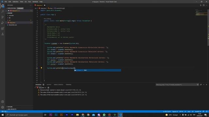209x117 pixels.
Task: Click the collapse all icon in Problems panel
Action: point(201,84)
